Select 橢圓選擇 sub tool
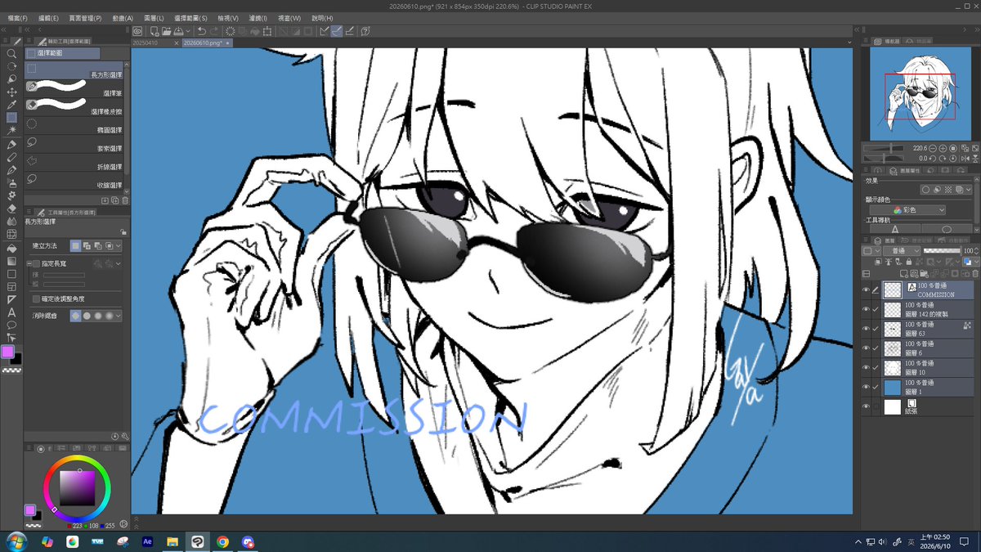The width and height of the screenshot is (981, 552). [x=74, y=125]
